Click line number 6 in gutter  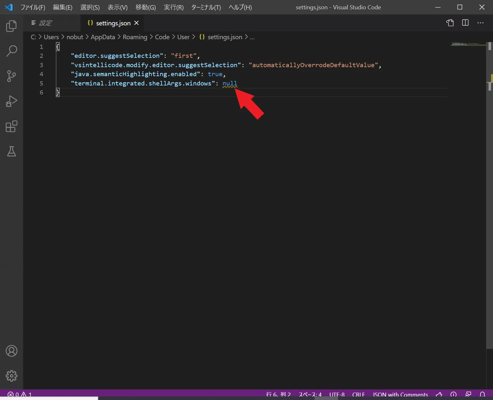coord(41,92)
